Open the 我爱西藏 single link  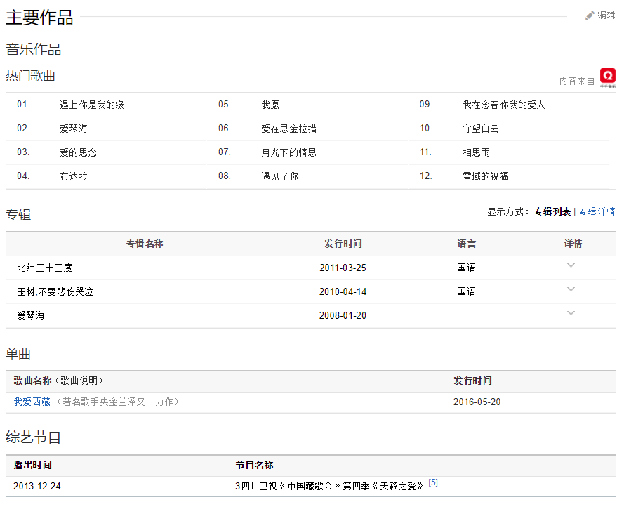(32, 402)
